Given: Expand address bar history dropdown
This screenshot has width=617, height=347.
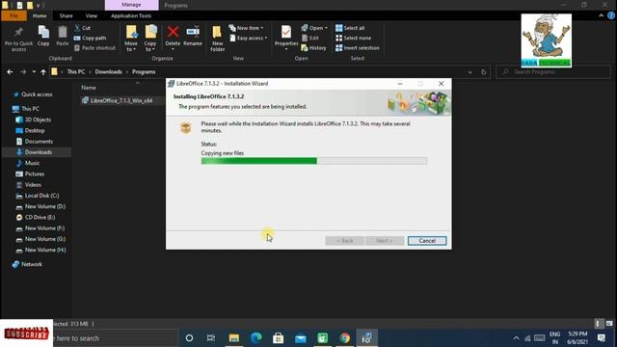Looking at the screenshot, I should pos(469,72).
